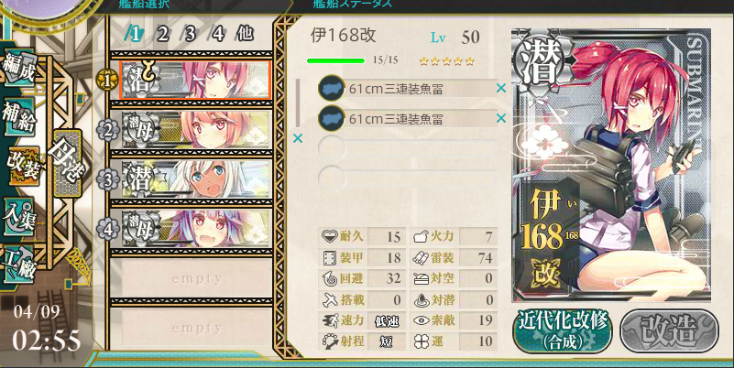734x368 pixels.
Task: Switch to fleet tab 3
Action: 190,34
